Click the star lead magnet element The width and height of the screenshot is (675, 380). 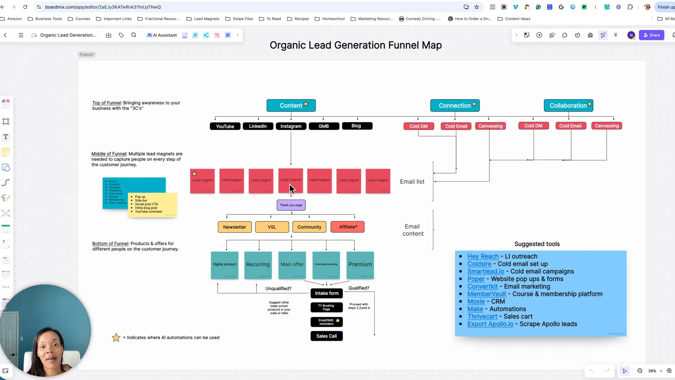tap(202, 180)
